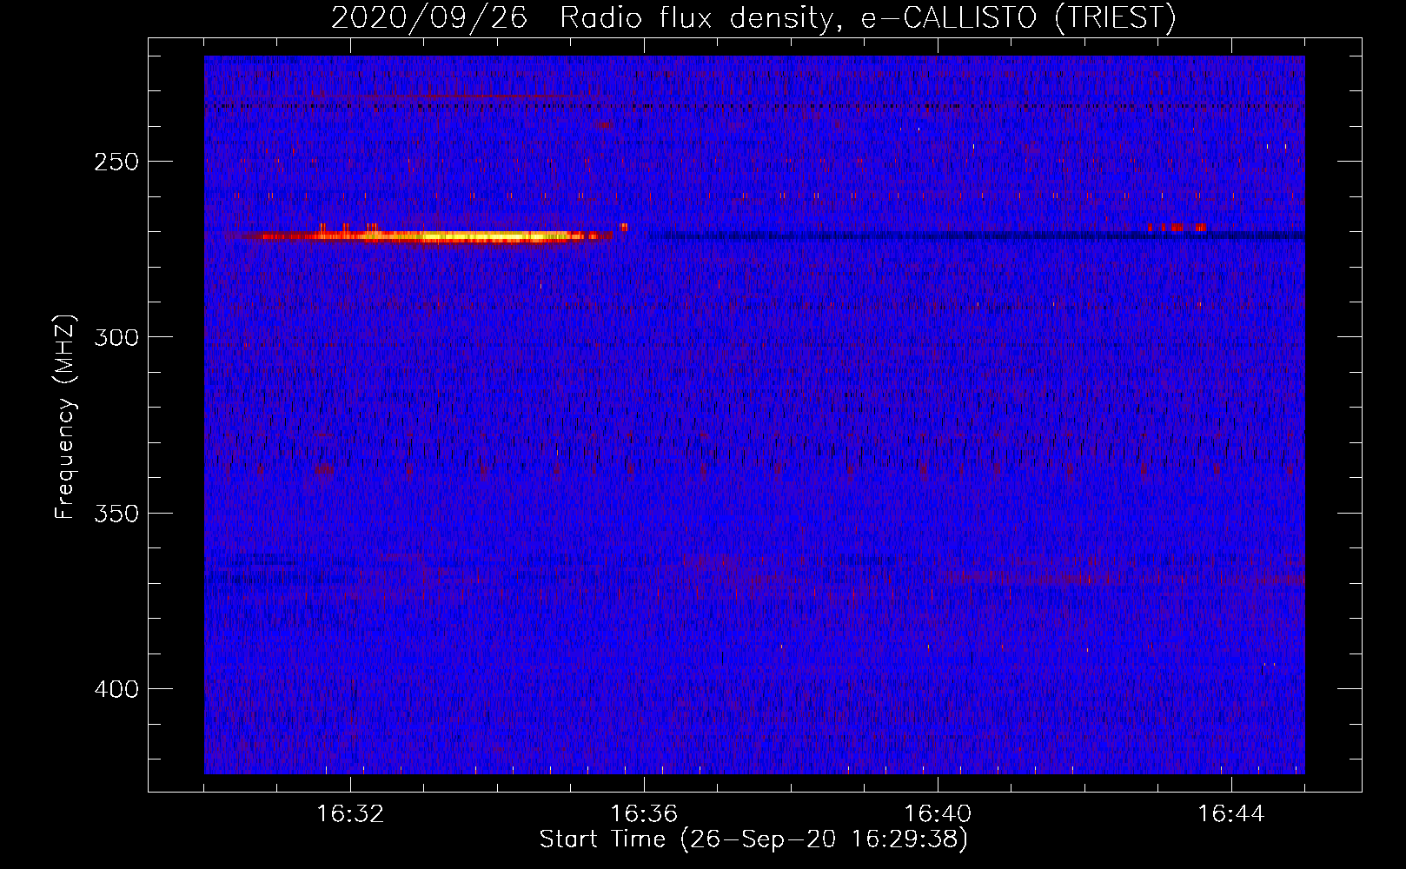The image size is (1406, 869).
Task: Click the 'Frequency (MHZ)' axis label
Action: (65, 416)
